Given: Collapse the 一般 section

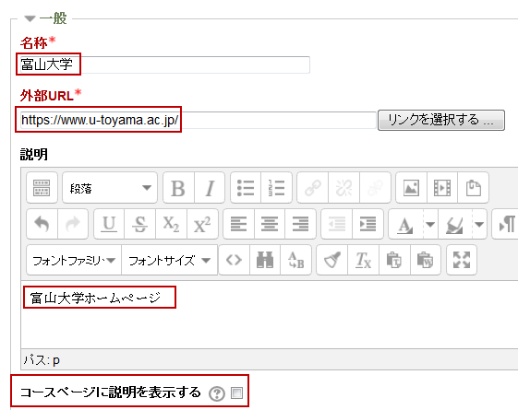Looking at the screenshot, I should click(x=30, y=18).
